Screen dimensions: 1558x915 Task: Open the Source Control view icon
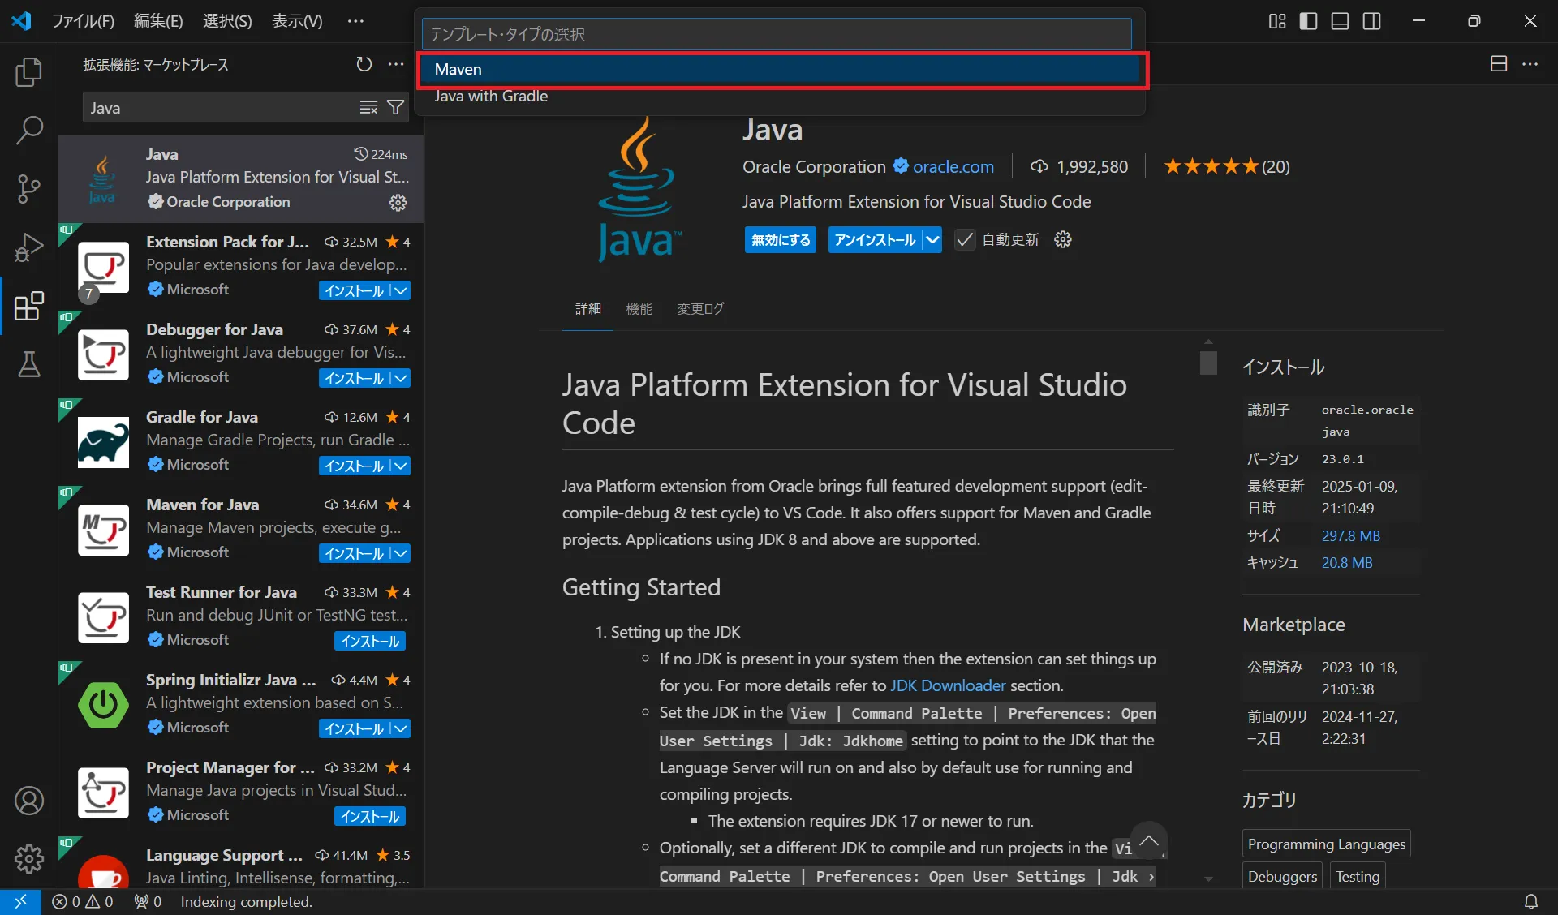[29, 188]
